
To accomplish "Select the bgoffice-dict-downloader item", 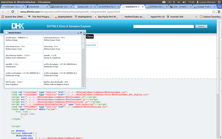I will pyautogui.click(x=62, y=84).
